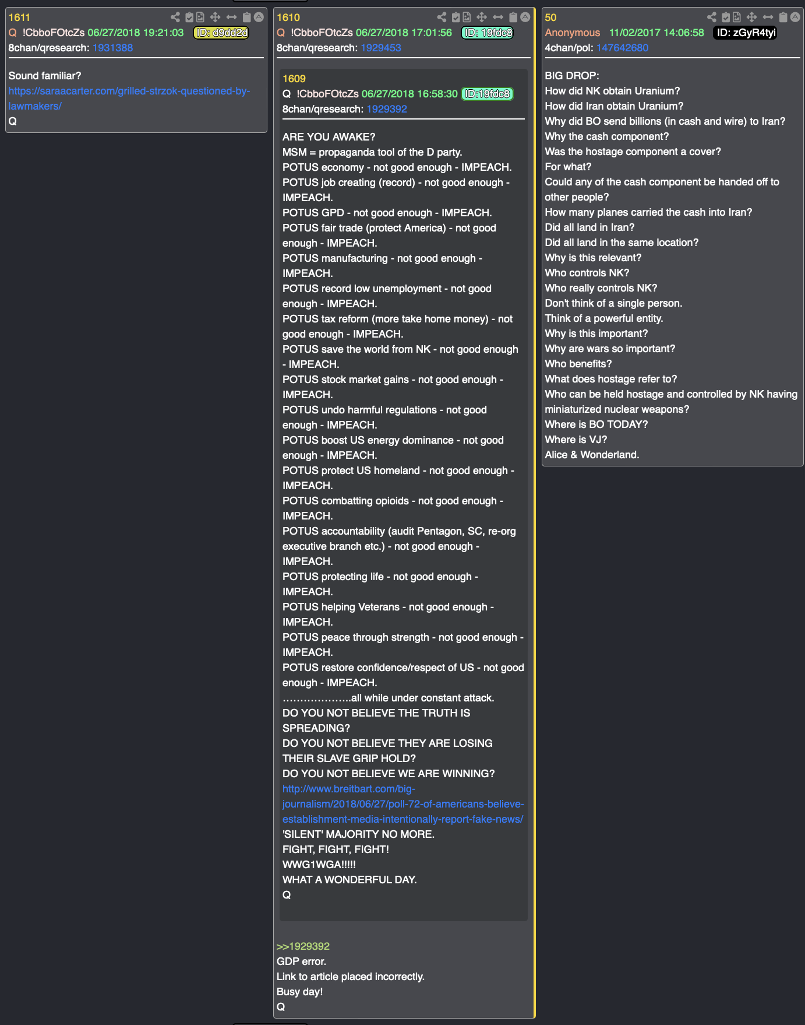Viewport: 805px width, 1025px height.
Task: Click the yellow ID: d9dd2d badge
Action: click(x=221, y=33)
